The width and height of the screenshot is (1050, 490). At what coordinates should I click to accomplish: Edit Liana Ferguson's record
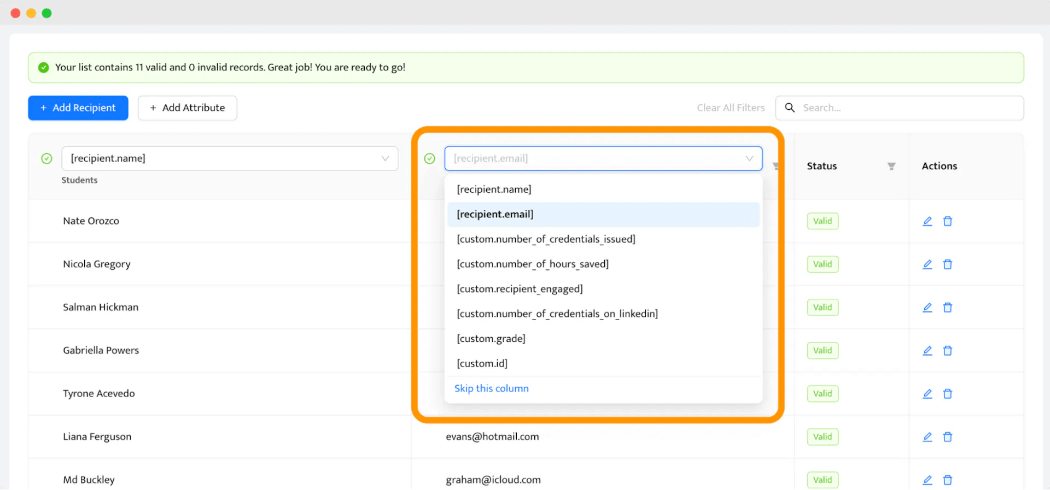pyautogui.click(x=927, y=437)
